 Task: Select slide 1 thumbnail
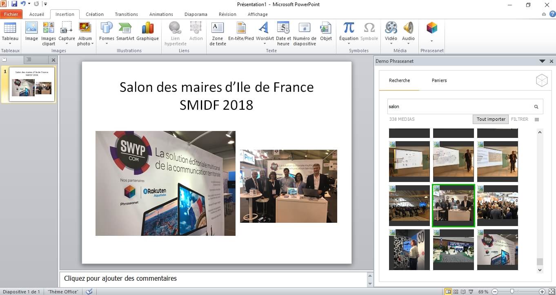pyautogui.click(x=32, y=84)
